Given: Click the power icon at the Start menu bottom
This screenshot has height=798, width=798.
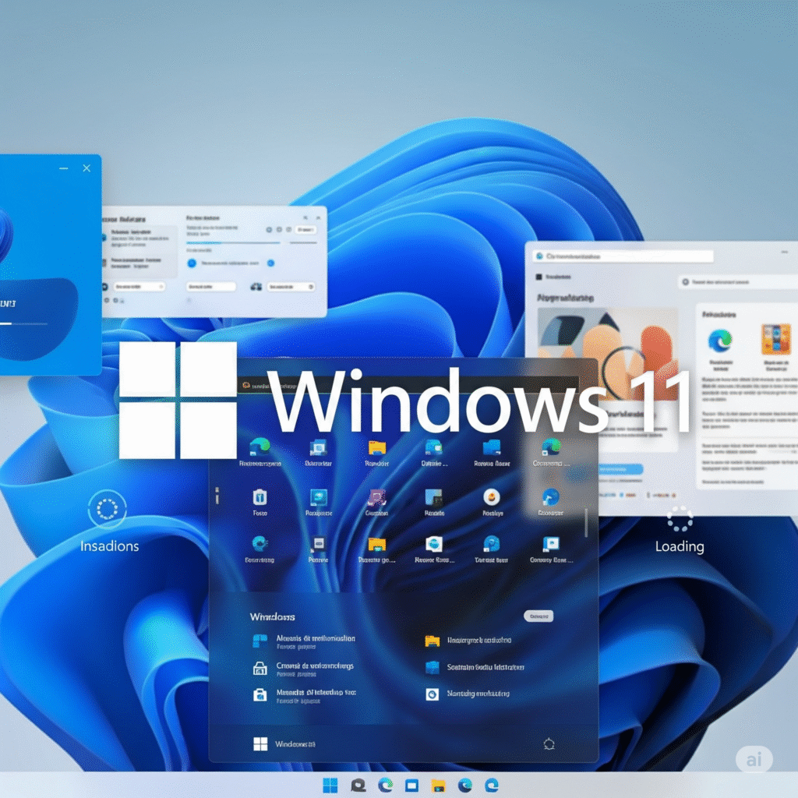Looking at the screenshot, I should [x=549, y=744].
